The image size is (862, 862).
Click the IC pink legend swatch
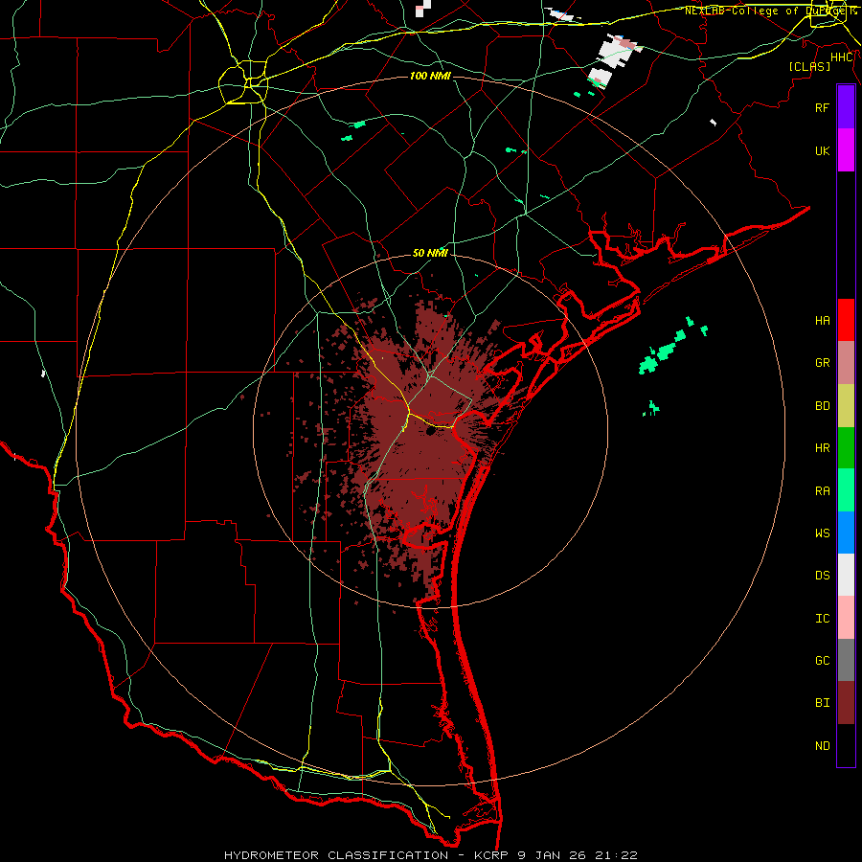click(x=846, y=618)
